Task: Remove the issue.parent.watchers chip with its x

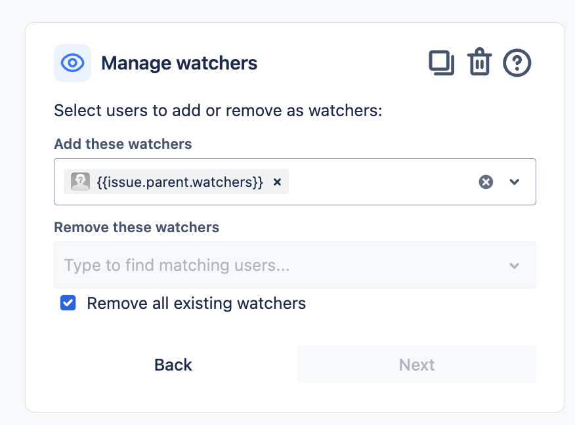Action: pyautogui.click(x=276, y=182)
